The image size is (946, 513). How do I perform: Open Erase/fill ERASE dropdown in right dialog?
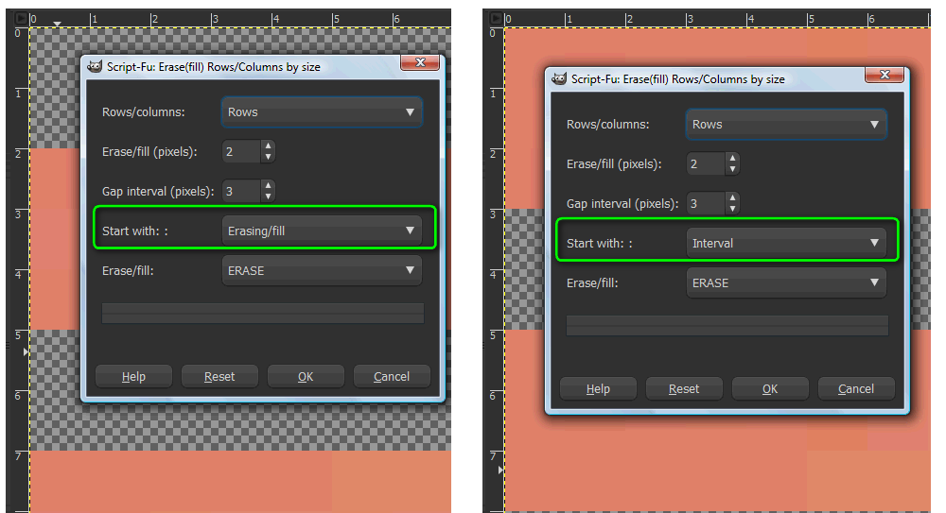click(x=786, y=282)
